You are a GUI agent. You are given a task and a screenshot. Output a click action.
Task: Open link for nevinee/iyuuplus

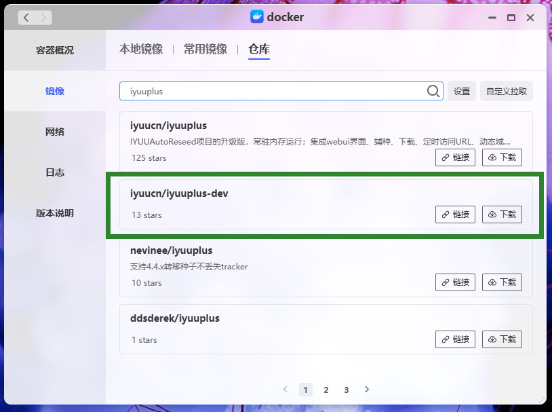coord(455,282)
